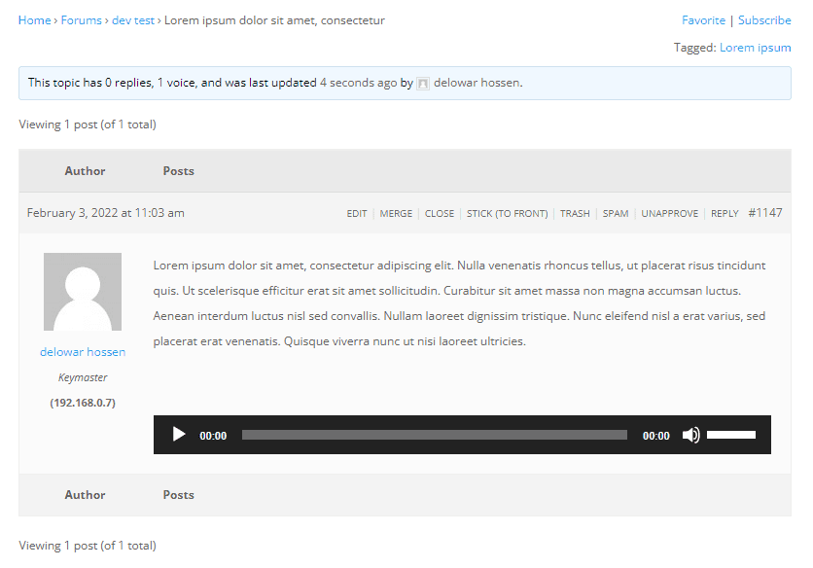Click small avatar in topic info notice
Viewport: 813px width, 568px height.
pos(423,83)
